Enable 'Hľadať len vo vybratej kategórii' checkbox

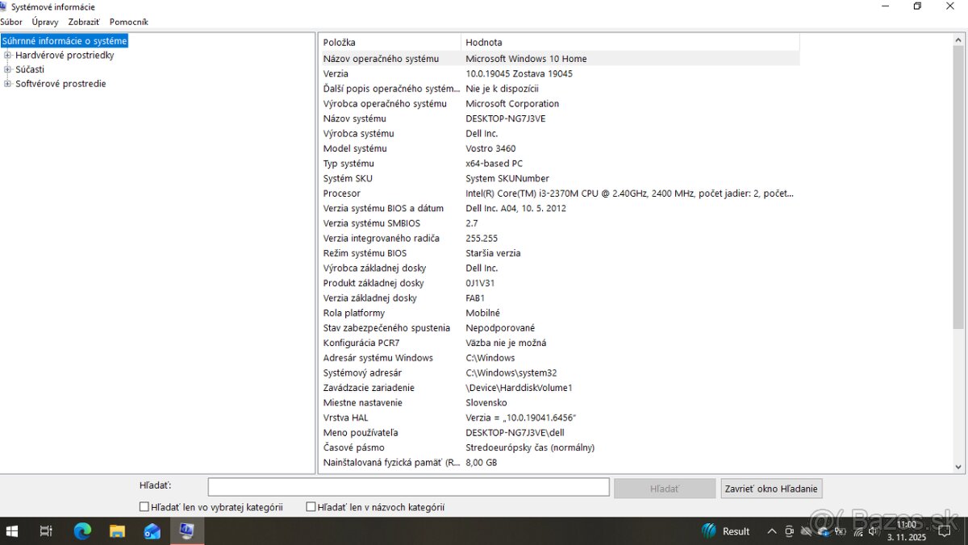143,506
